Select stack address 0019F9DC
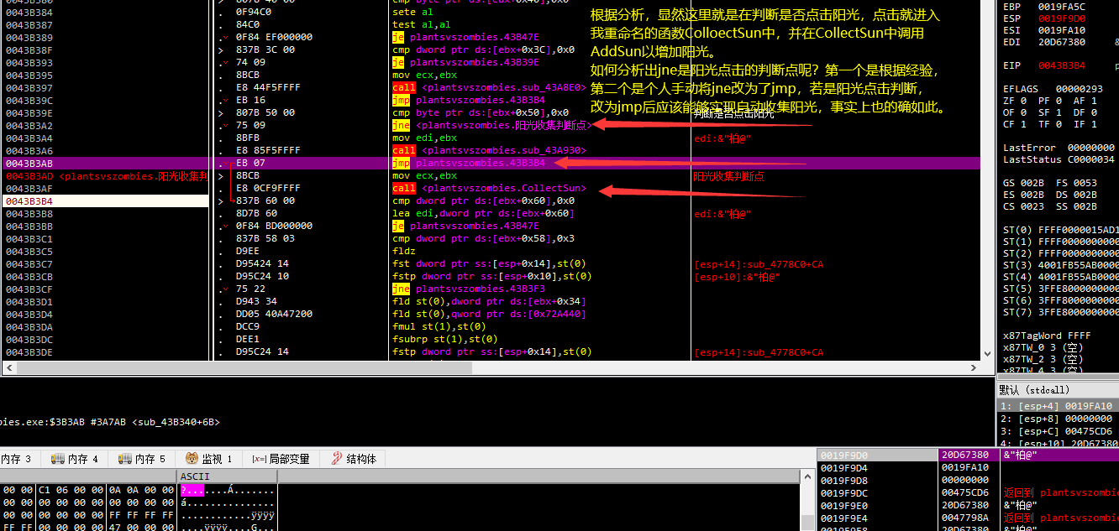The height and width of the screenshot is (531, 1119). pos(844,492)
